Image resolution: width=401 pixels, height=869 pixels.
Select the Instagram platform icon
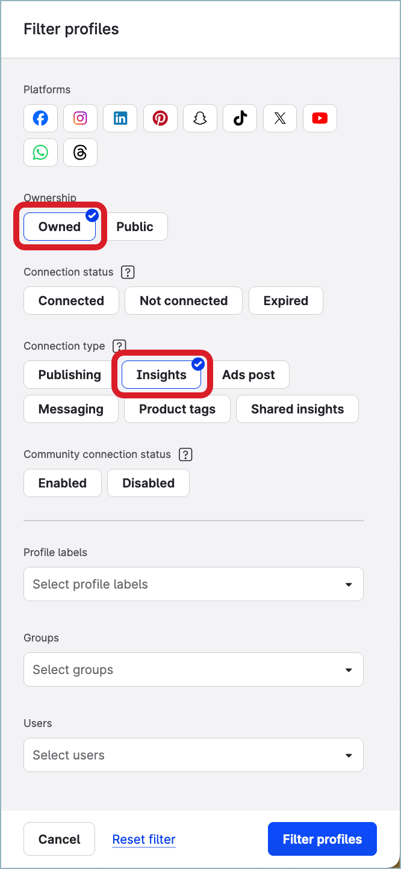(x=80, y=118)
